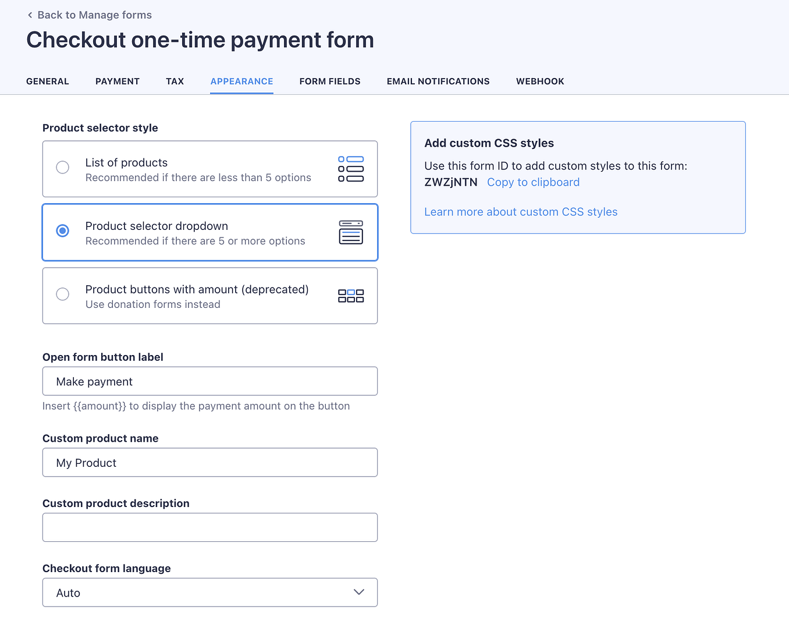Go back to Manage forms
Image resolution: width=789 pixels, height=628 pixels.
point(94,15)
